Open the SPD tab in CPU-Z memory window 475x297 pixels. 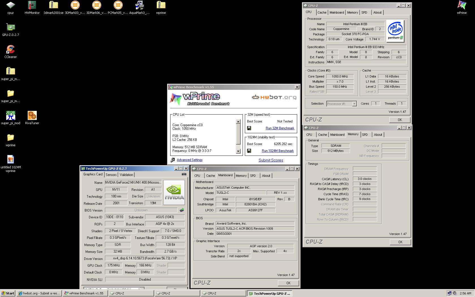tap(365, 135)
